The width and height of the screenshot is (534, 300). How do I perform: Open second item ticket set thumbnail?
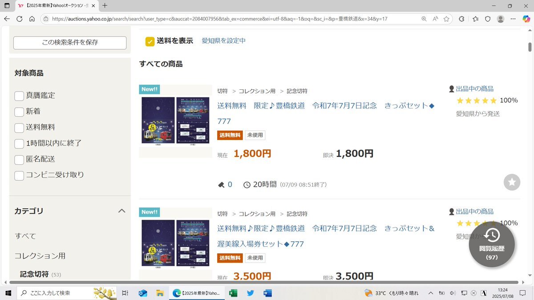pos(175,244)
